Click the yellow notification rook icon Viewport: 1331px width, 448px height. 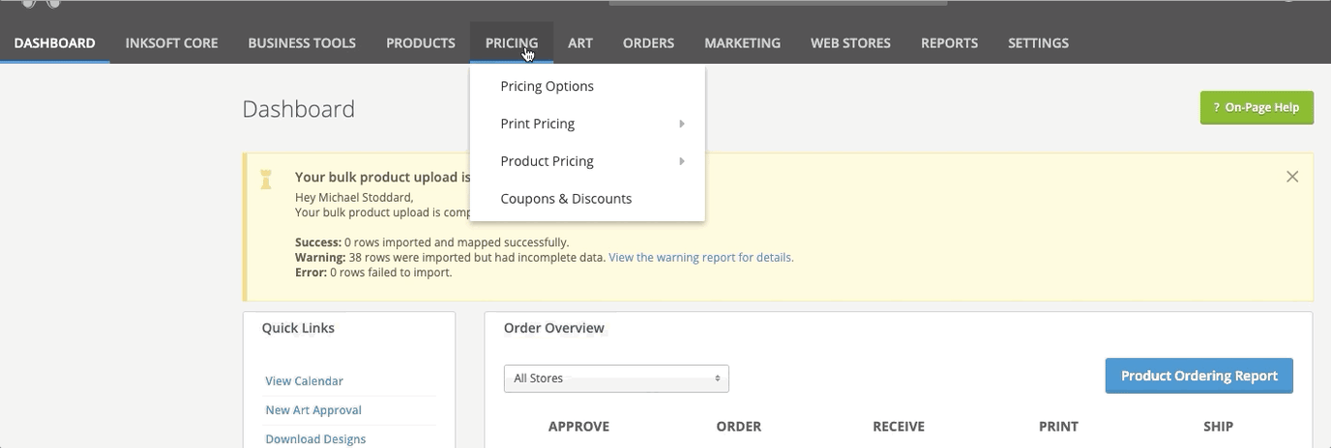point(266,179)
